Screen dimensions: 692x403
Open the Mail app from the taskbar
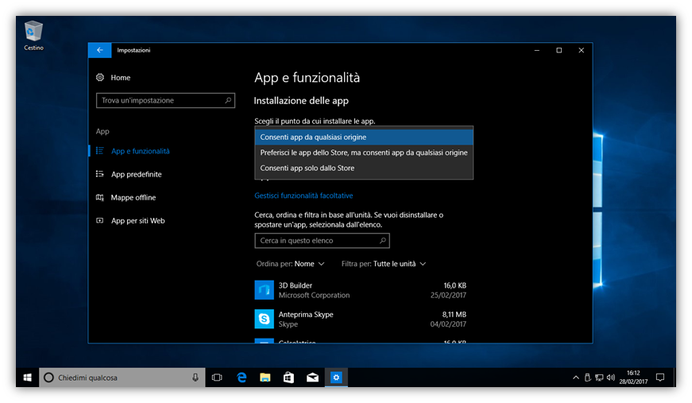tap(313, 378)
